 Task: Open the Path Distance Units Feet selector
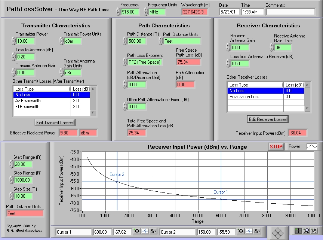[182, 41]
